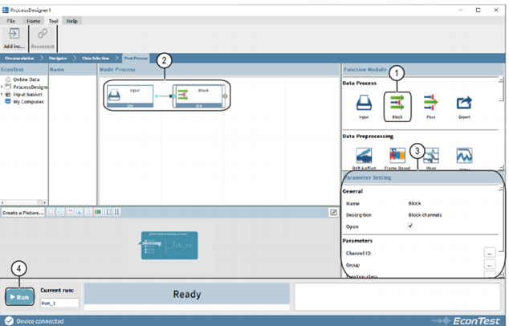Screen dimensions: 509x326
Task: Click the Block node output port
Action: (225, 96)
